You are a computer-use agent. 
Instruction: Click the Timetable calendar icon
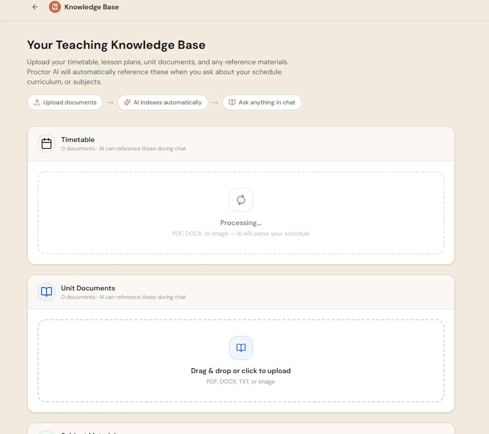[x=46, y=143]
